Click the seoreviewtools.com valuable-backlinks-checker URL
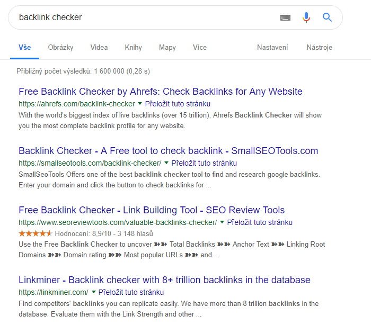The width and height of the screenshot is (371, 325). coord(118,222)
